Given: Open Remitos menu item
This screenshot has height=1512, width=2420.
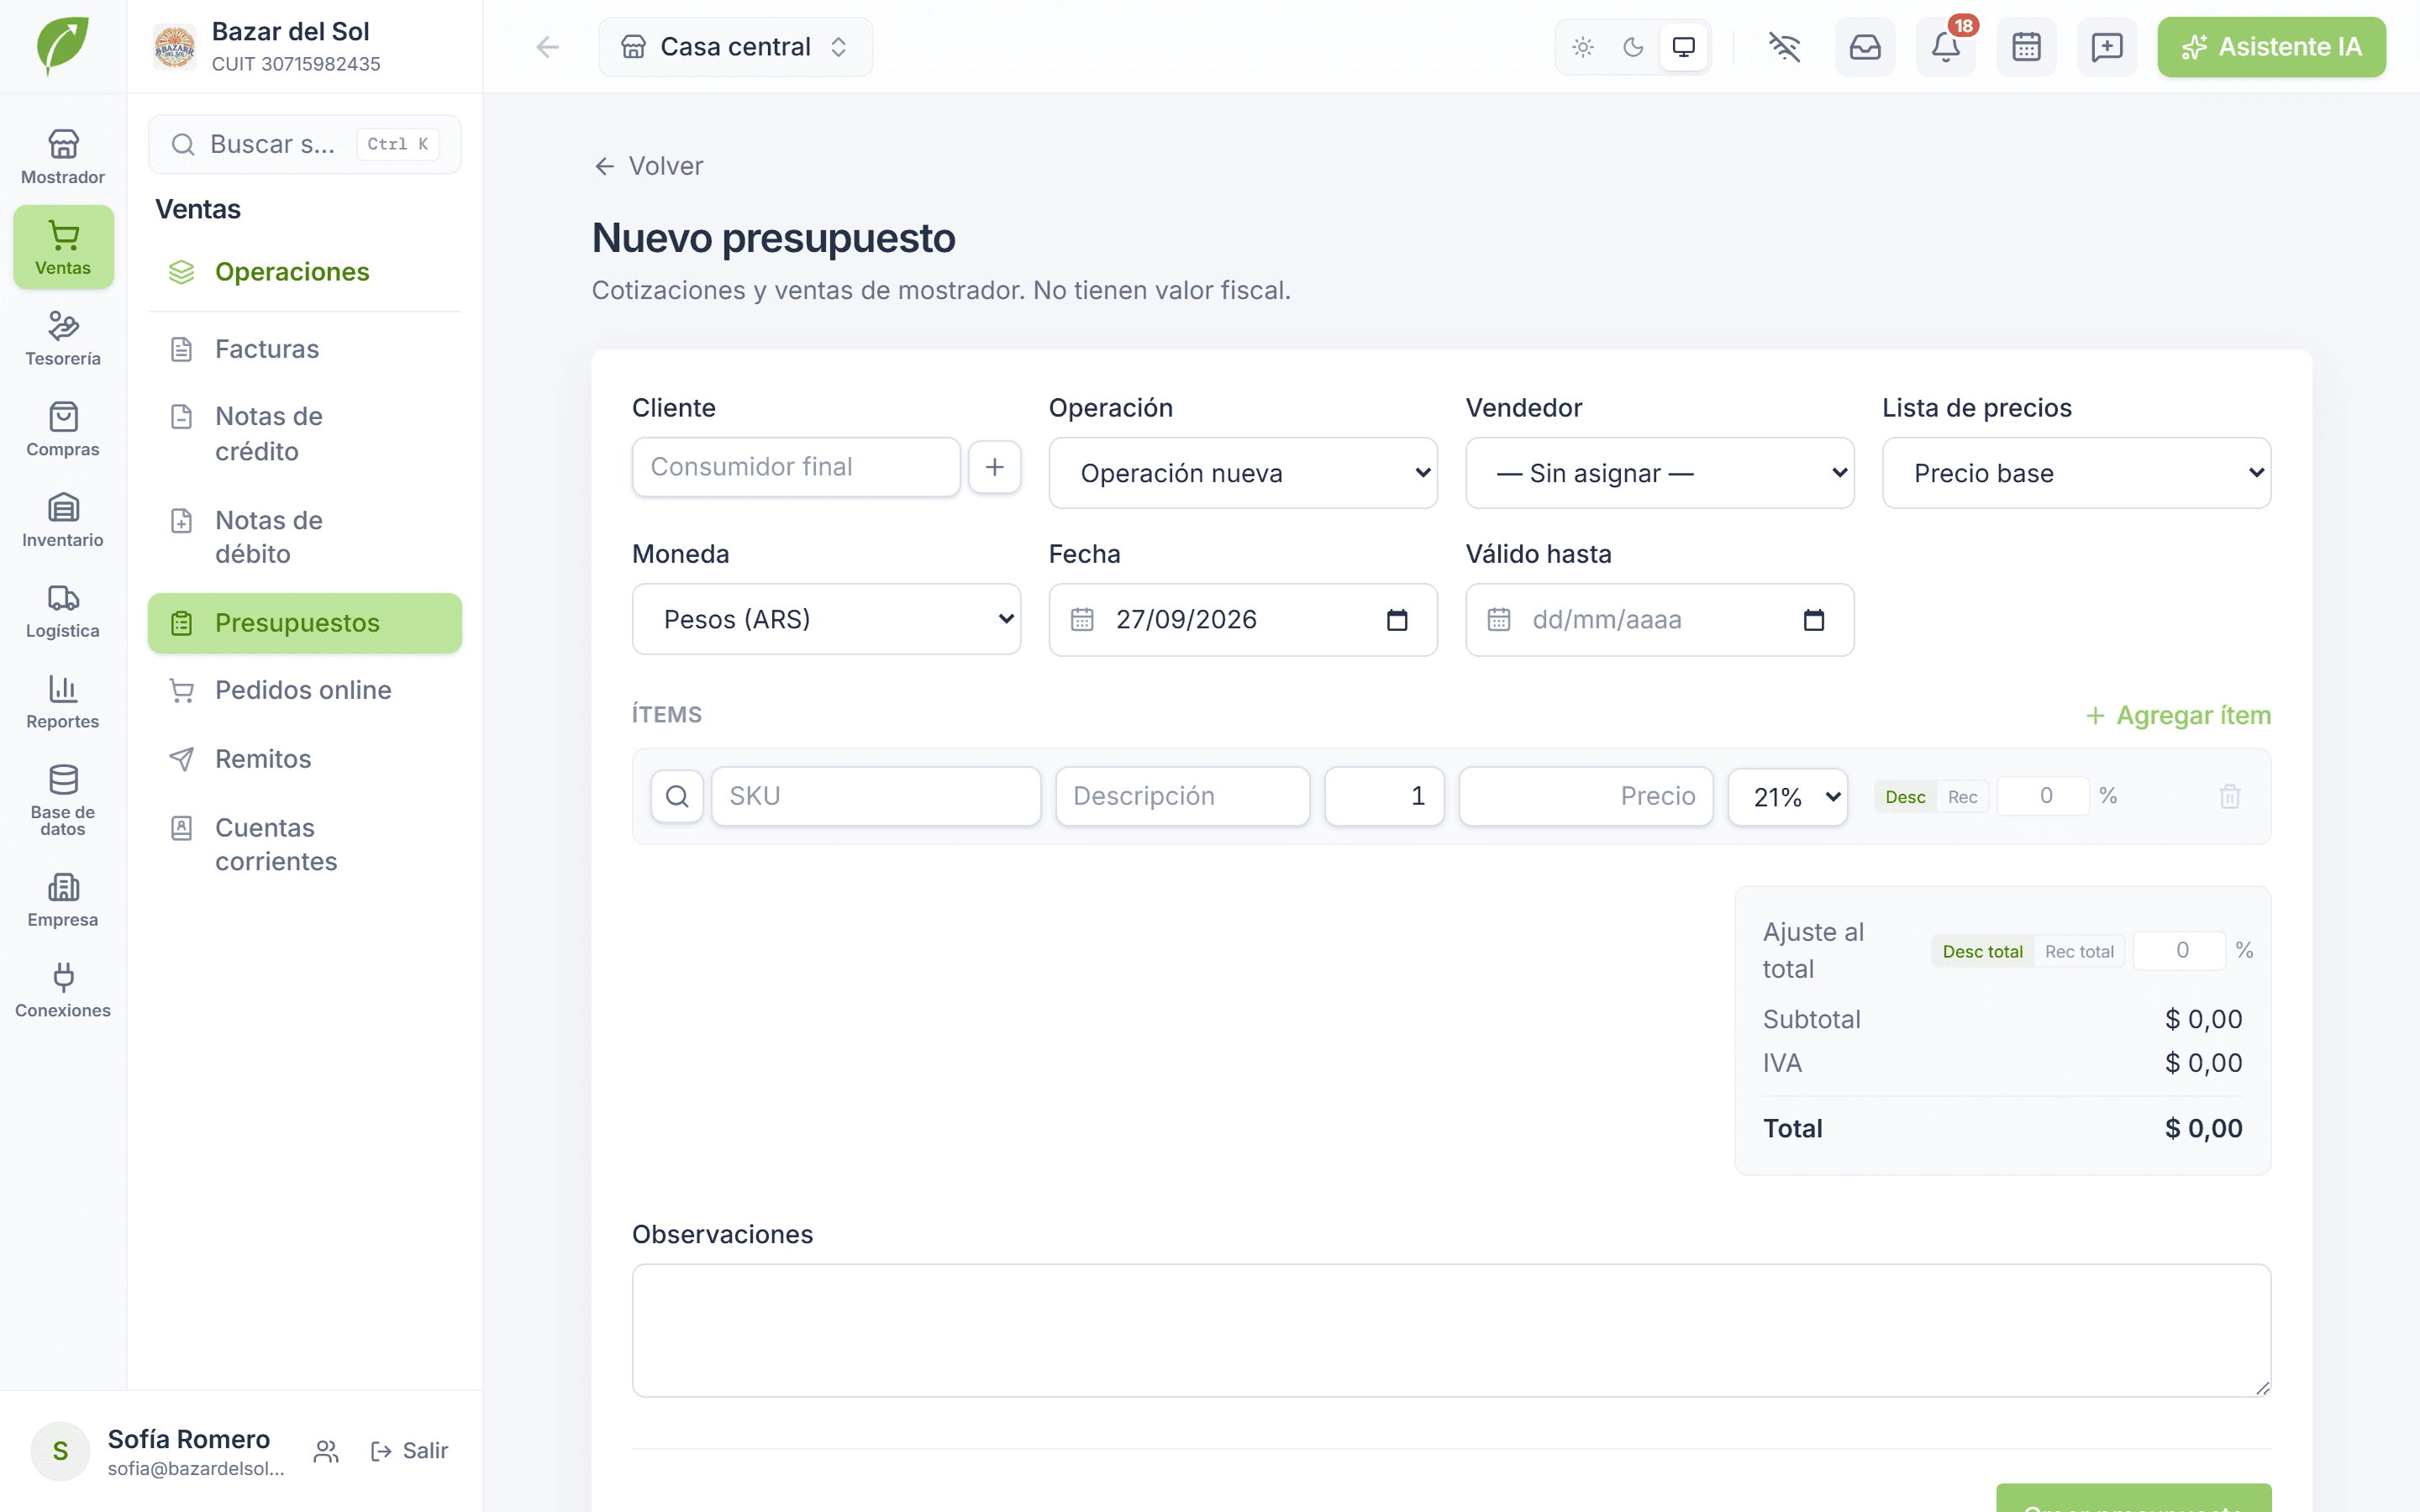Looking at the screenshot, I should pyautogui.click(x=305, y=759).
